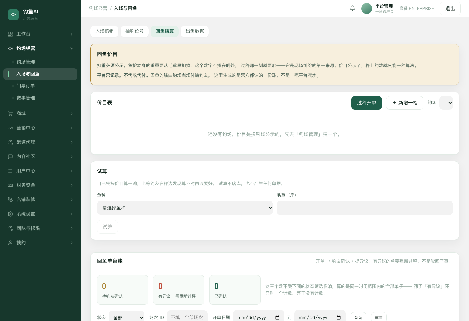Click the 退出 logout button
This screenshot has height=321, width=469.
(450, 9)
